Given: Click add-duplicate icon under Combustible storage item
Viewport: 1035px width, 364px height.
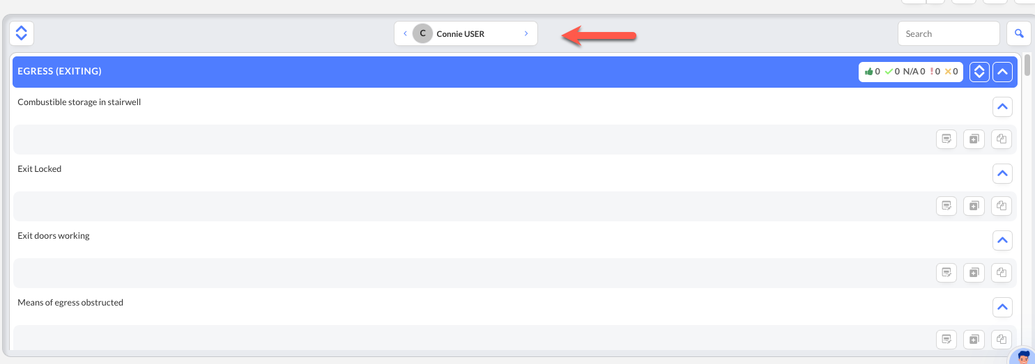Looking at the screenshot, I should tap(974, 139).
